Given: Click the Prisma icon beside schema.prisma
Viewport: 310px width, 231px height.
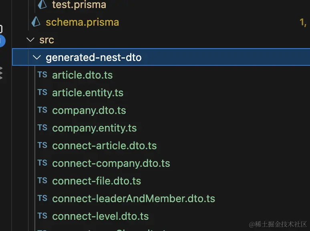Looking at the screenshot, I should pyautogui.click(x=36, y=22).
